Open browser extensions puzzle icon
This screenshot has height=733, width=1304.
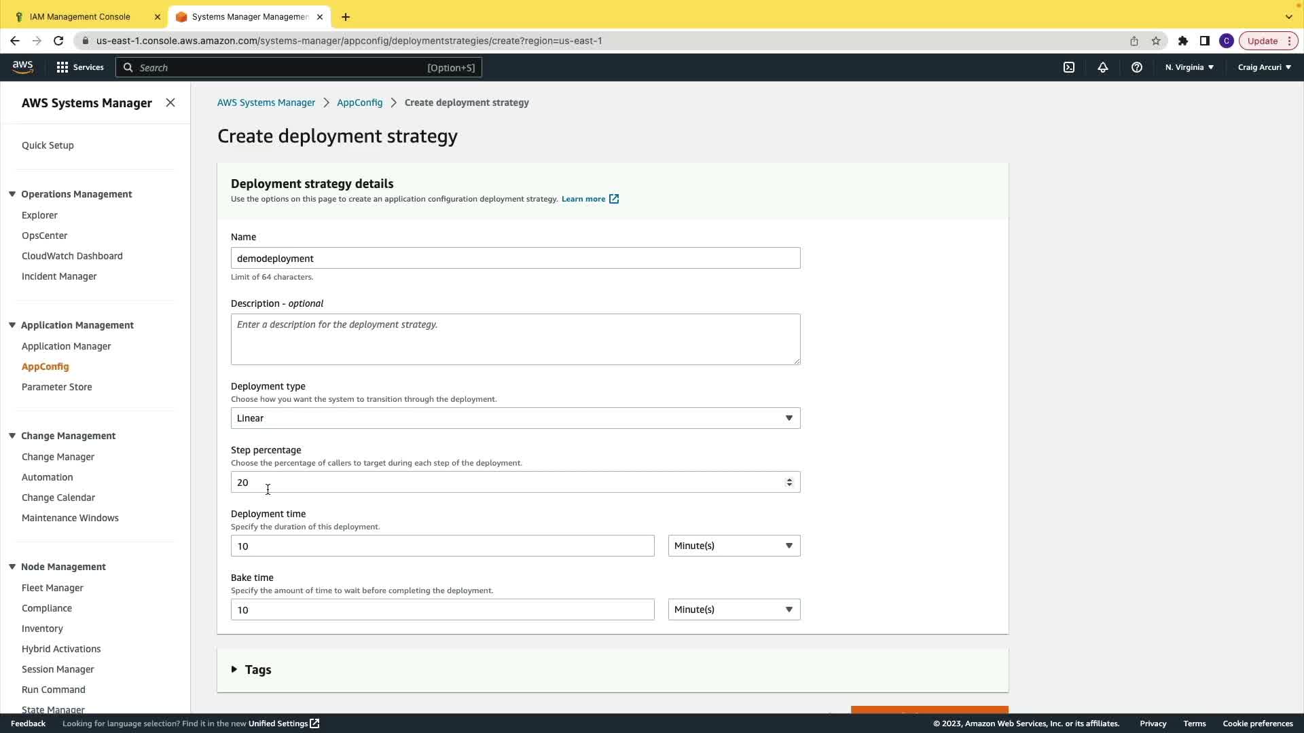coord(1183,41)
